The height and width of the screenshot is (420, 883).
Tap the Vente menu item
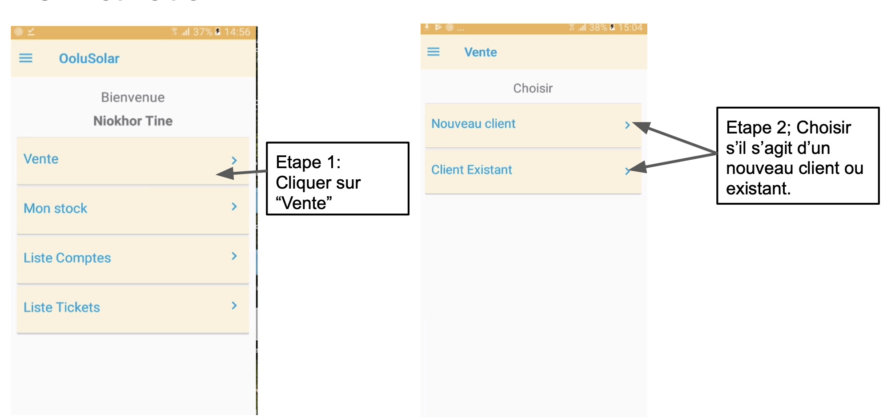pyautogui.click(x=133, y=161)
